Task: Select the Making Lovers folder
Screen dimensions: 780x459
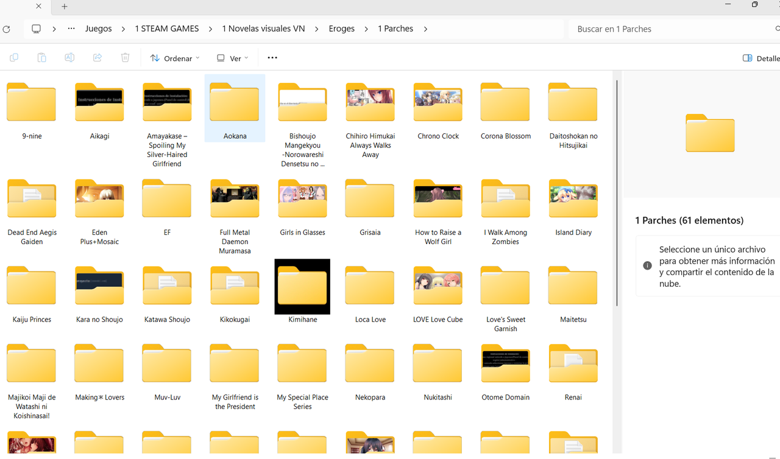Action: pos(99,373)
